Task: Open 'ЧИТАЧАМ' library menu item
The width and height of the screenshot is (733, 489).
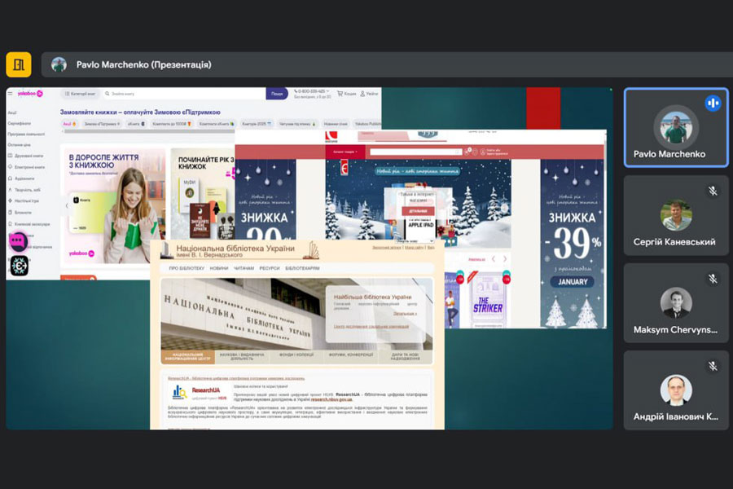Action: coord(244,268)
